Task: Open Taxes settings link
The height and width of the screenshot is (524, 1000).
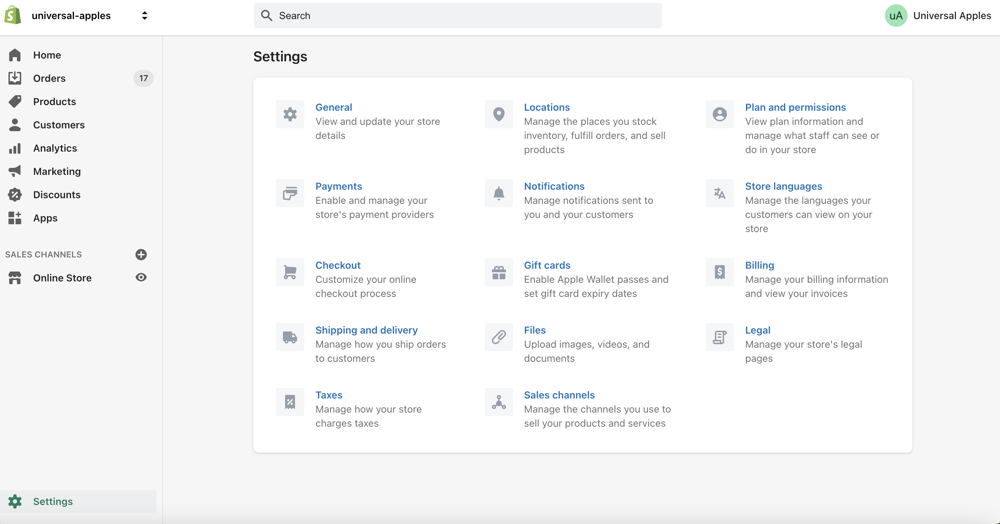Action: point(329,395)
